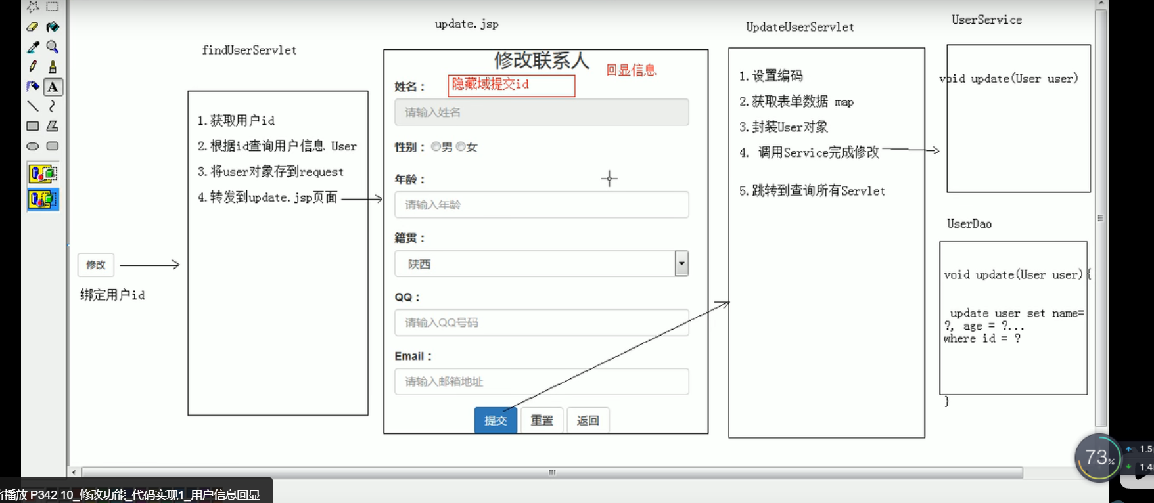Viewport: 1154px width, 503px height.
Task: Click the 绑定用户id caption
Action: [112, 295]
